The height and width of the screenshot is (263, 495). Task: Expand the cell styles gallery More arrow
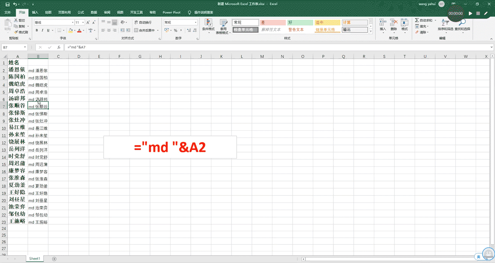pyautogui.click(x=371, y=31)
